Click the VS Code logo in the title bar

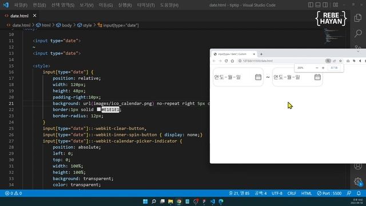(x=6, y=5)
